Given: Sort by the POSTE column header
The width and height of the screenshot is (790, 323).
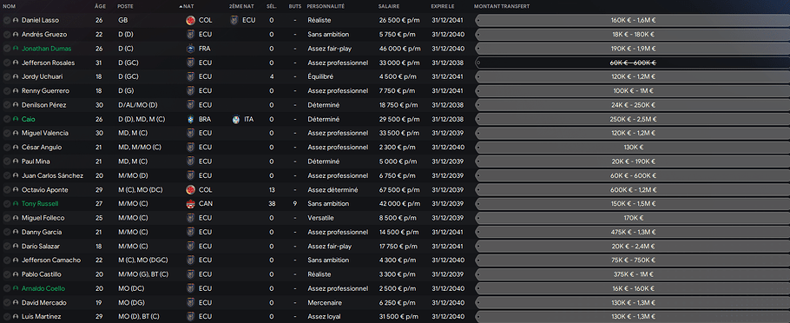Looking at the screenshot, I should tap(126, 7).
